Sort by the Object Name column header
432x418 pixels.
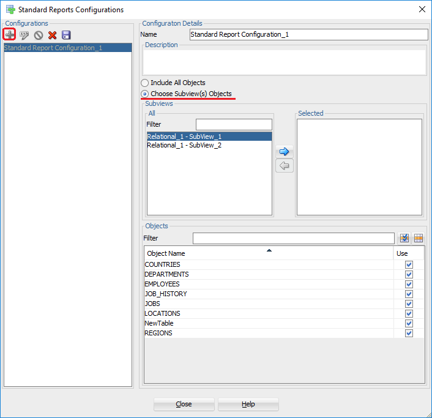coord(268,253)
